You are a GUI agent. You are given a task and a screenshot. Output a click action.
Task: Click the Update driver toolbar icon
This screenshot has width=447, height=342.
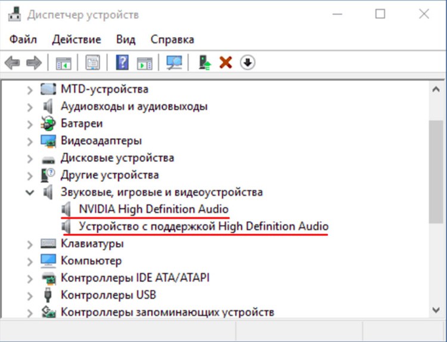(204, 63)
